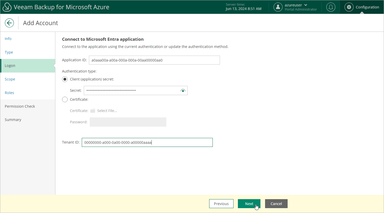Click the Secret password field
This screenshot has width=384, height=213.
[x=132, y=90]
